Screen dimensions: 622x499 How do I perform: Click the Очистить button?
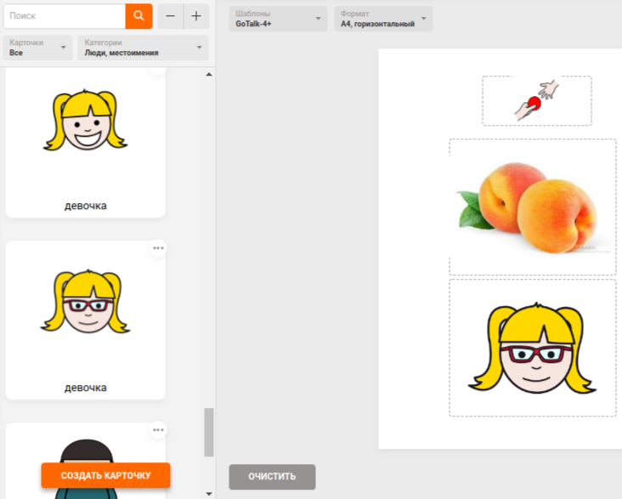point(272,477)
